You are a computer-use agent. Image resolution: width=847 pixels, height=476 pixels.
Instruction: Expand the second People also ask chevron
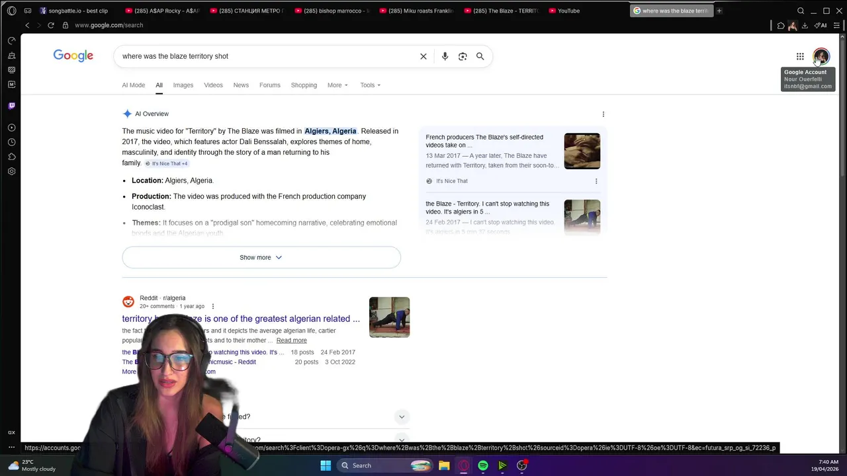(x=402, y=440)
